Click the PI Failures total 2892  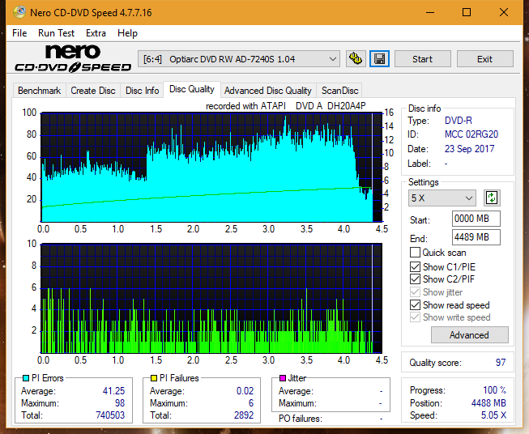(x=244, y=415)
